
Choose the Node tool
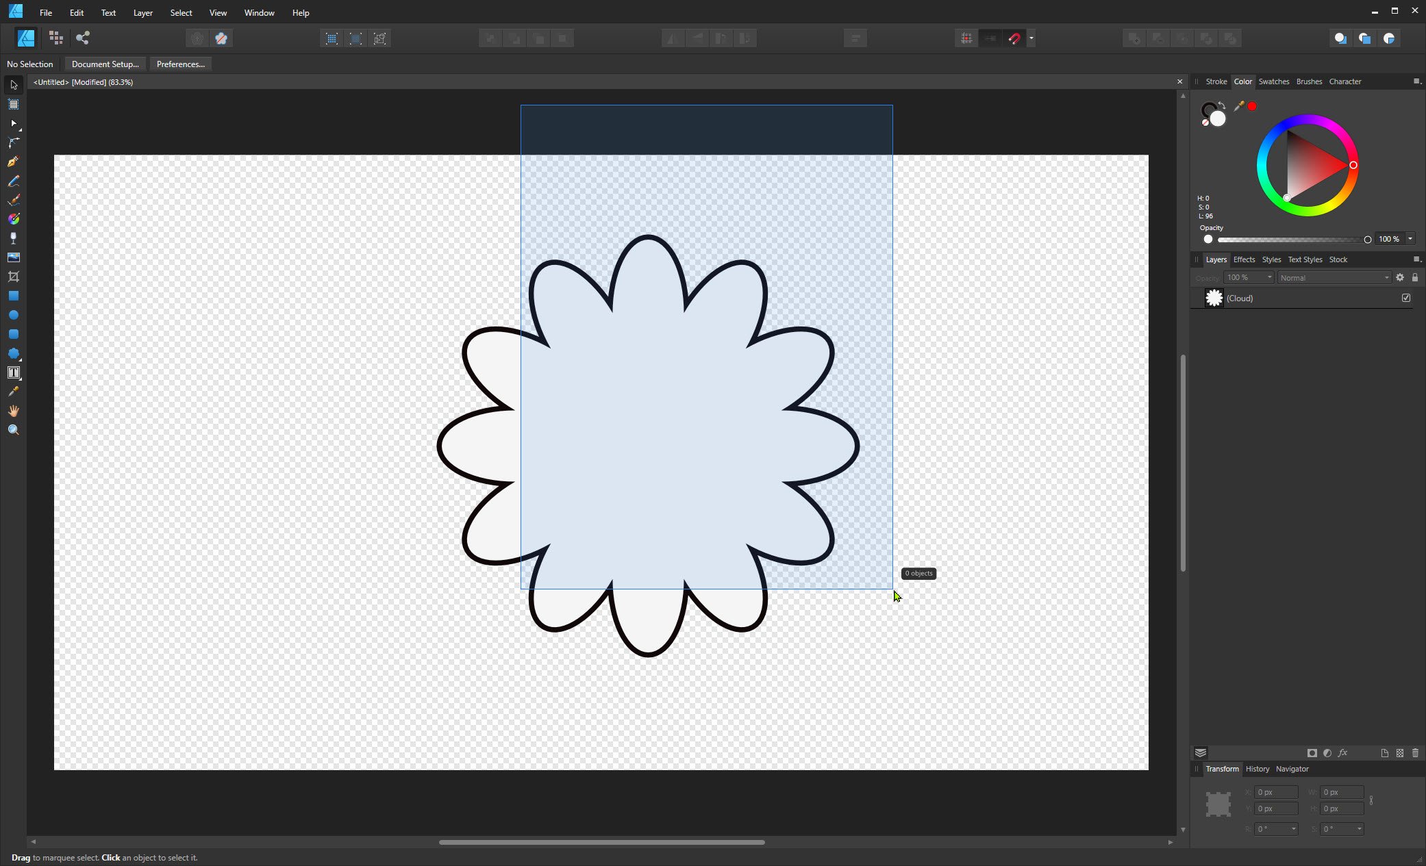tap(14, 123)
